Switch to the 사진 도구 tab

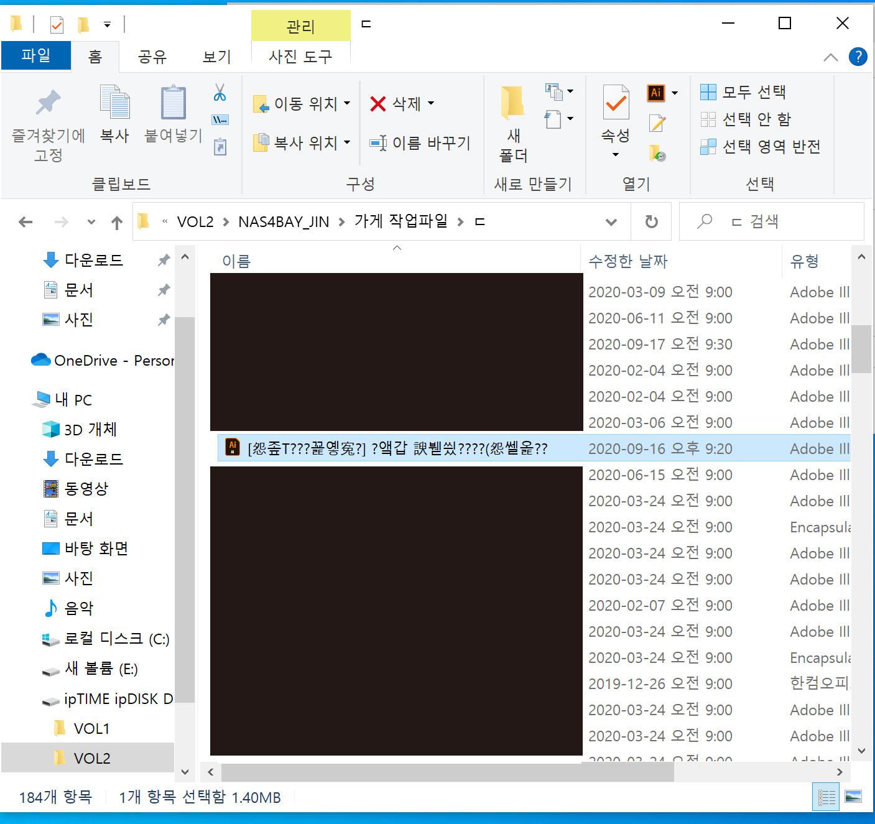tap(300, 57)
